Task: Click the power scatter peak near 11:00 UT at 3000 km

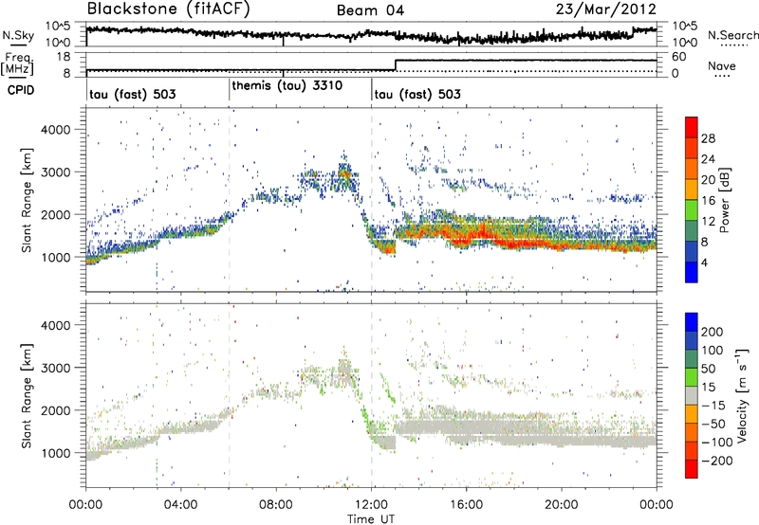Action: tap(344, 172)
